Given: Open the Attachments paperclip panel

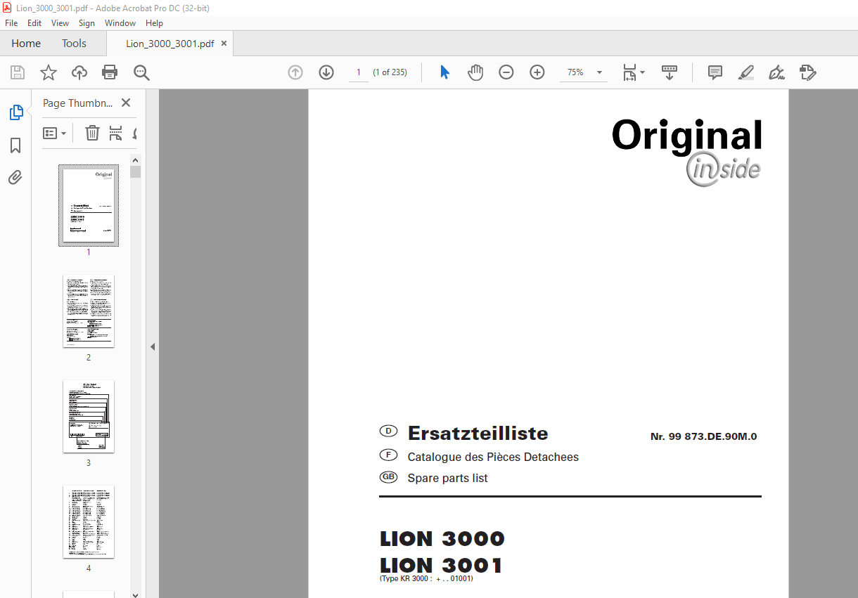Looking at the screenshot, I should (15, 178).
